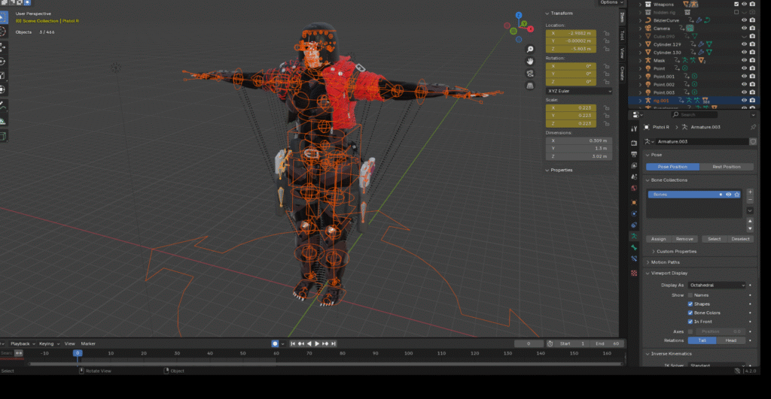771x399 pixels.
Task: Pin the properties editor with the pin icon
Action: point(753,128)
